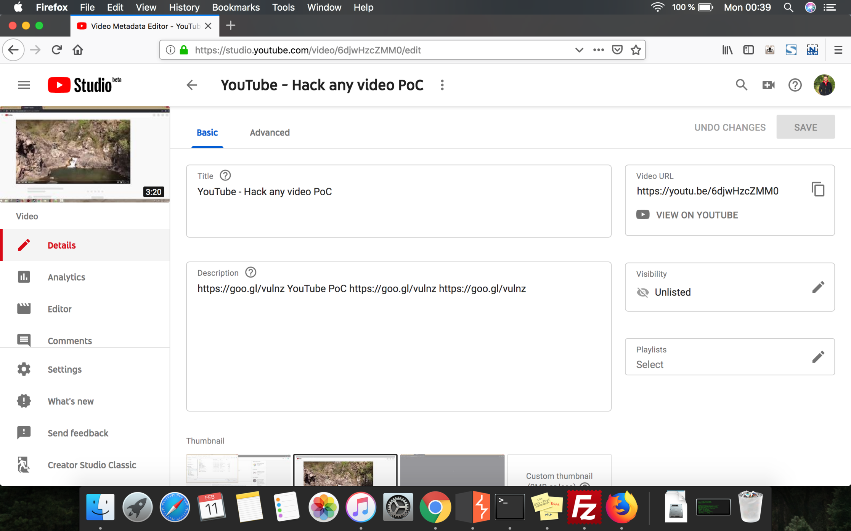This screenshot has height=531, width=851.
Task: Open the YouTube Studio hamburger menu
Action: [24, 85]
